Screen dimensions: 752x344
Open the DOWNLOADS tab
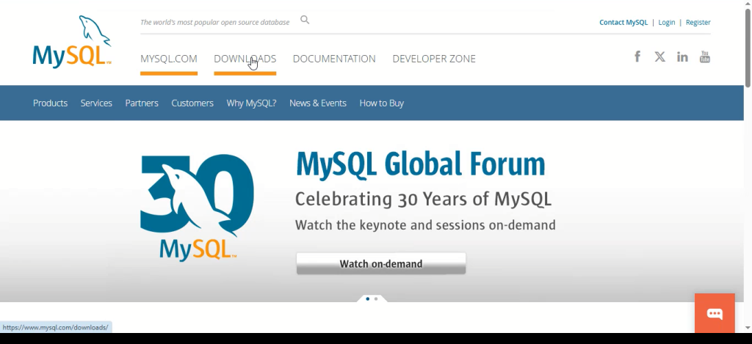coord(245,59)
